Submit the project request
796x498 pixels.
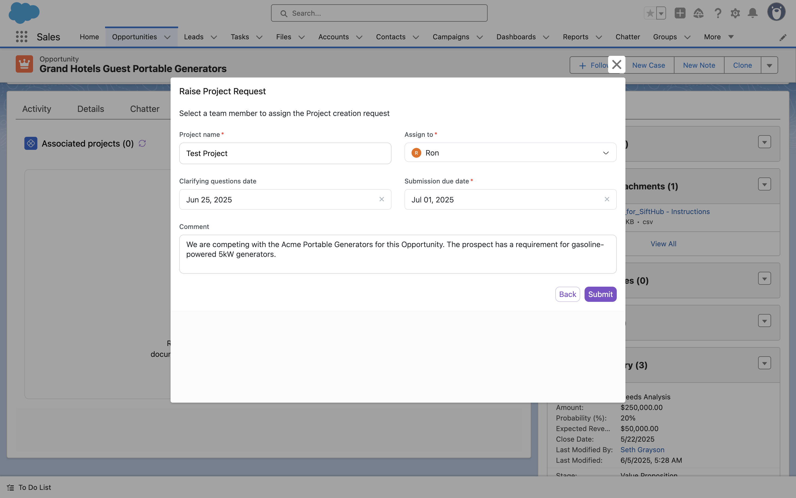pos(600,294)
